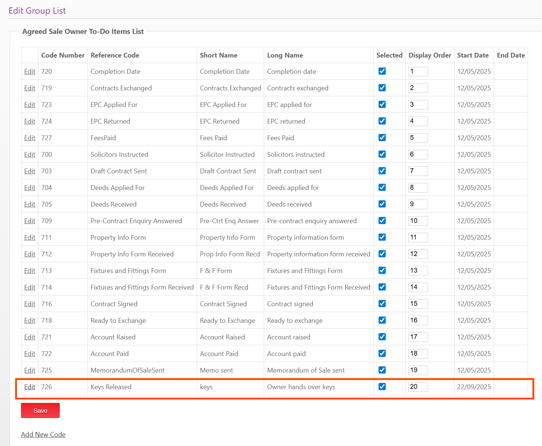Select start date 22/09/2025 cell
Viewport: 542px width, 446px height.
click(x=474, y=387)
